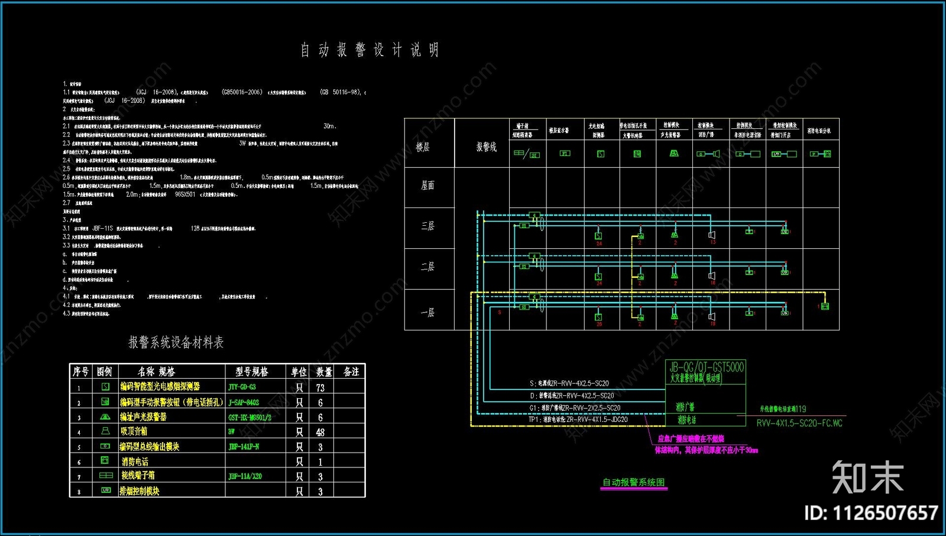Click the 楼层 column heading
This screenshot has width=946, height=536.
pos(423,147)
